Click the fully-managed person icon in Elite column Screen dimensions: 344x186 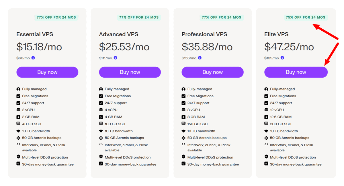[266, 89]
